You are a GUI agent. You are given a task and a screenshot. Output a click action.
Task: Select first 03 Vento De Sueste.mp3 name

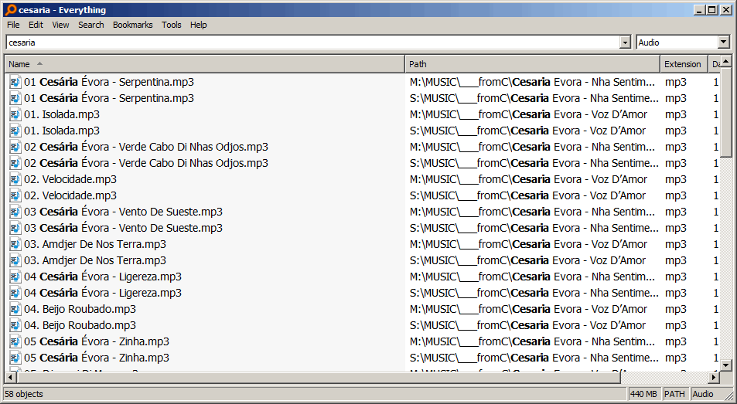124,212
